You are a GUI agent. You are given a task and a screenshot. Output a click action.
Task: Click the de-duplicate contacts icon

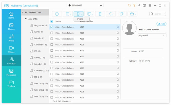click(x=121, y=14)
